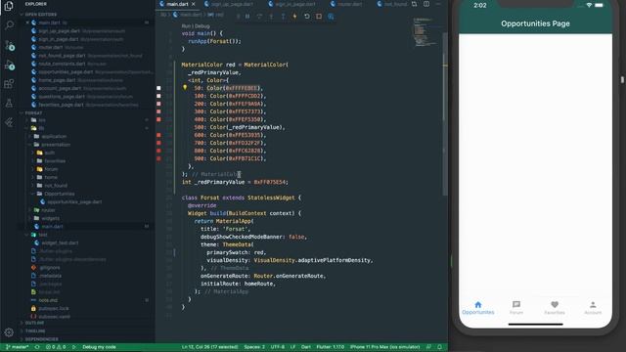Image resolution: width=626 pixels, height=352 pixels.
Task: Open route_constants.dart in open editors
Action: pos(62,64)
